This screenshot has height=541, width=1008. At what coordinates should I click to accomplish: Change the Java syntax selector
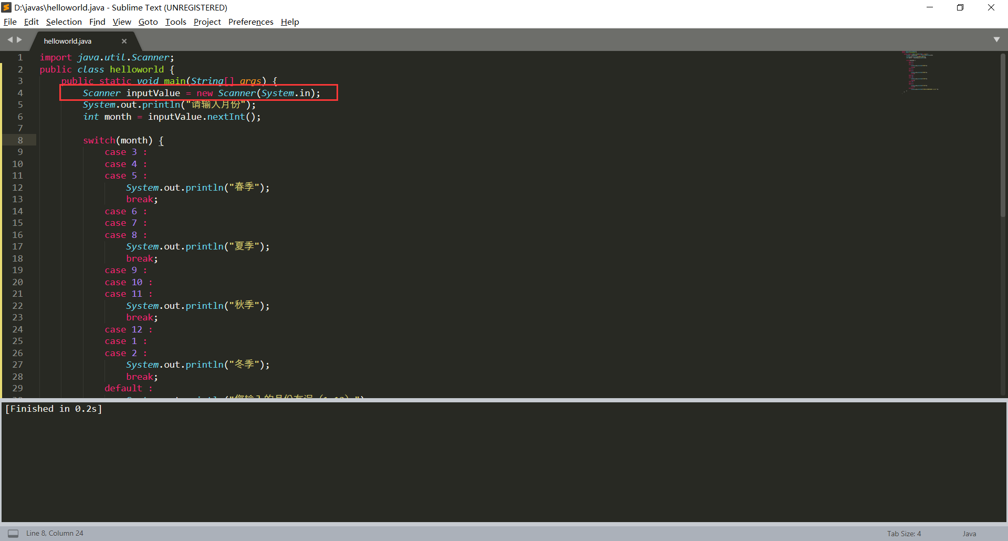click(969, 533)
